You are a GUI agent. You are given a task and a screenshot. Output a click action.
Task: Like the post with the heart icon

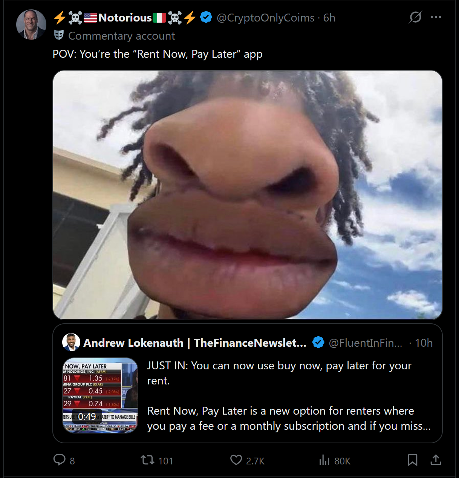point(236,460)
